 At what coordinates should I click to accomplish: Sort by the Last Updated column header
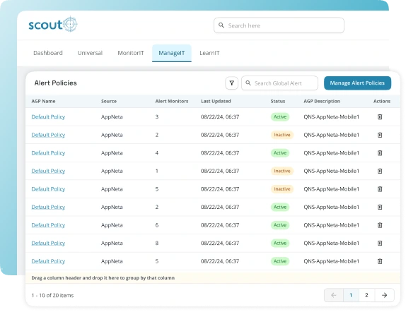click(x=216, y=102)
